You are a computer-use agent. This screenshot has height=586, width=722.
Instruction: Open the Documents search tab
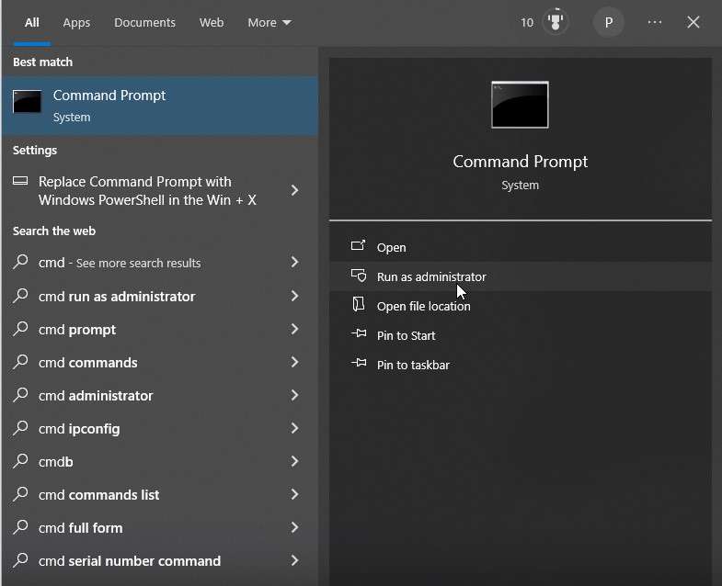144,23
